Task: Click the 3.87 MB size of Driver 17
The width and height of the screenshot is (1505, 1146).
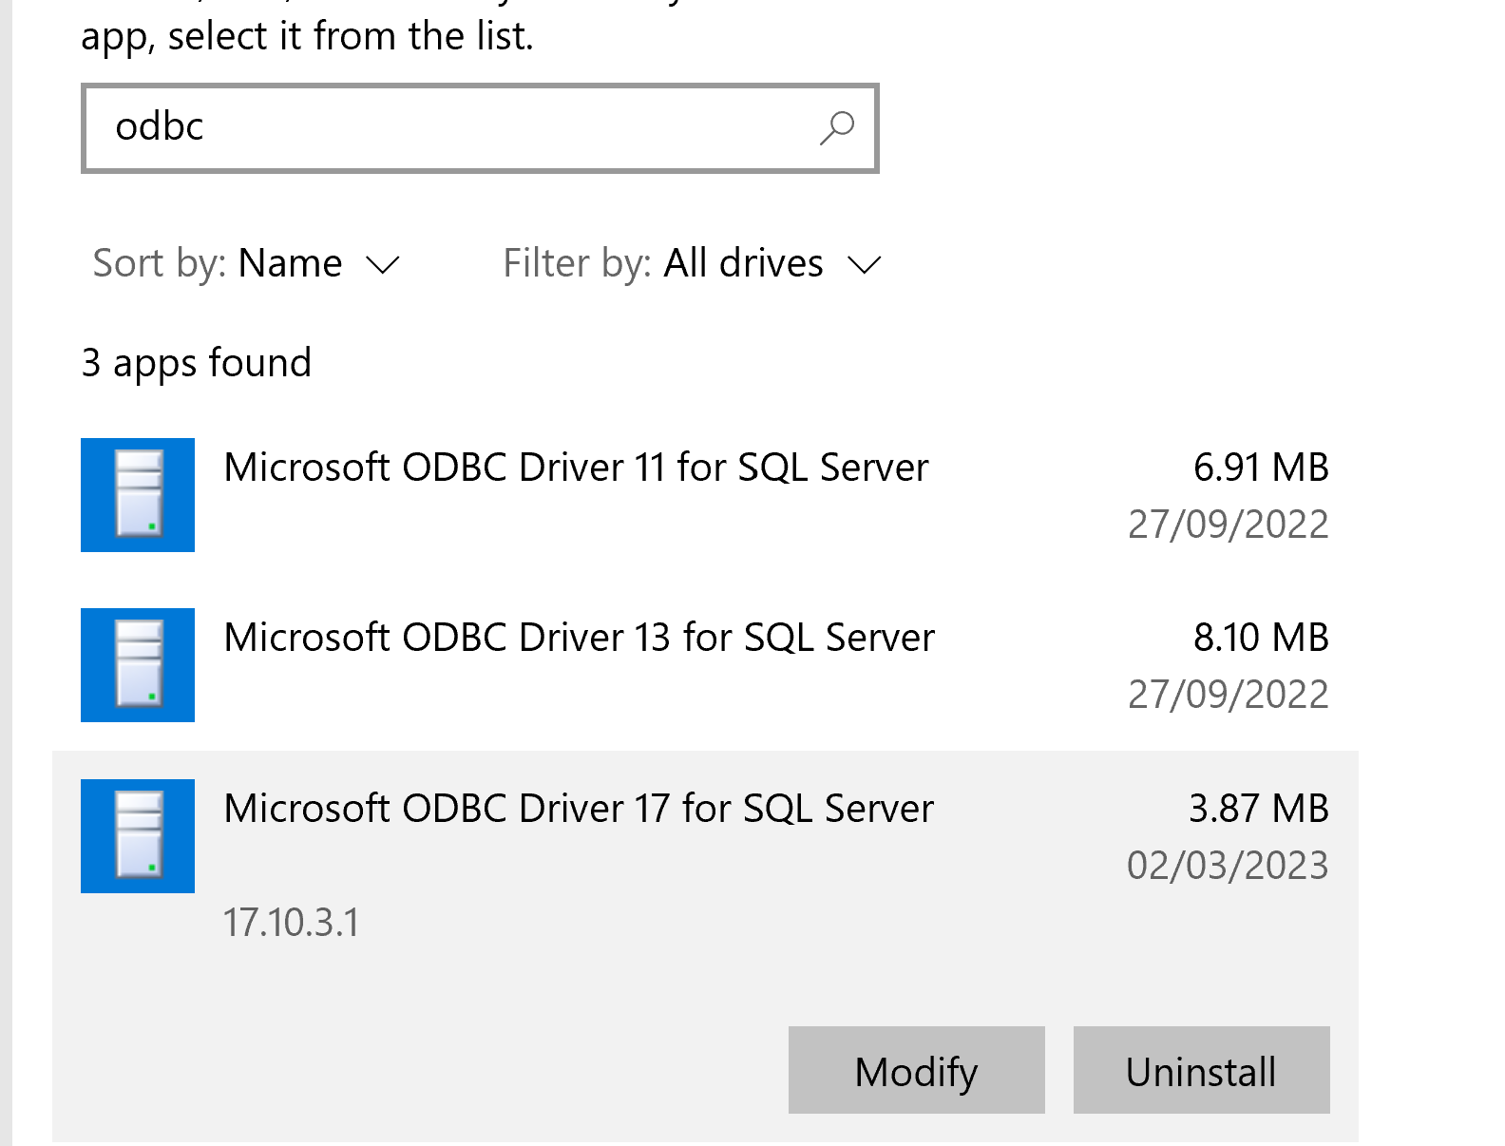Action: [x=1258, y=809]
